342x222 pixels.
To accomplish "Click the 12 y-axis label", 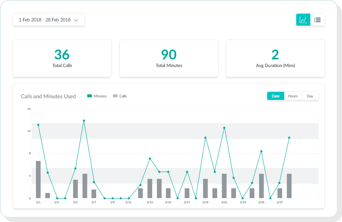I will pyautogui.click(x=29, y=131).
